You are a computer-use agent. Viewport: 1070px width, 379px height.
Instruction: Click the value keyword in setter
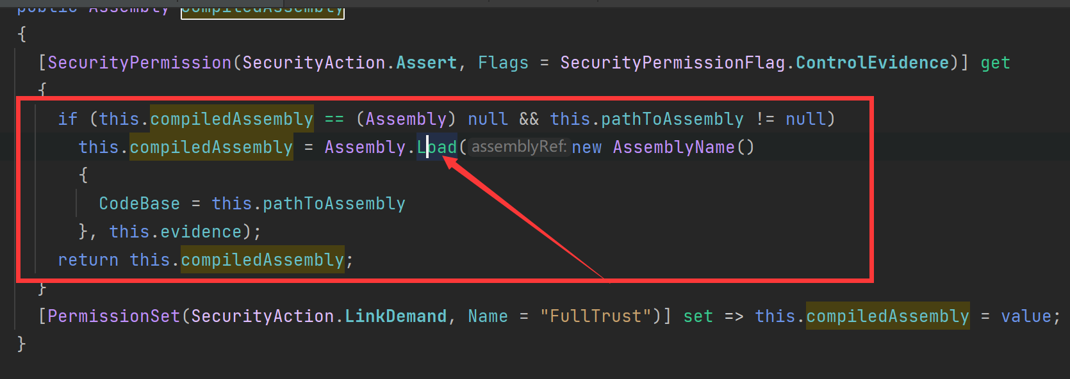pyautogui.click(x=1026, y=316)
